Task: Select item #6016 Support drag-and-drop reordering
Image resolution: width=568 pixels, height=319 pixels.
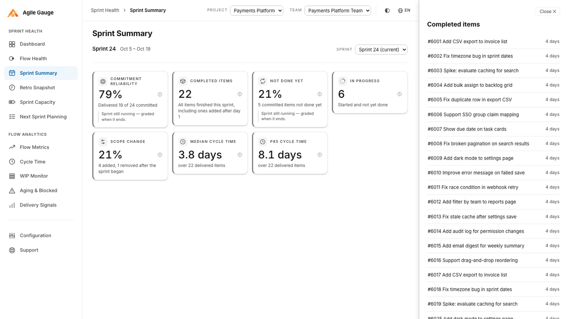Action: [x=494, y=260]
